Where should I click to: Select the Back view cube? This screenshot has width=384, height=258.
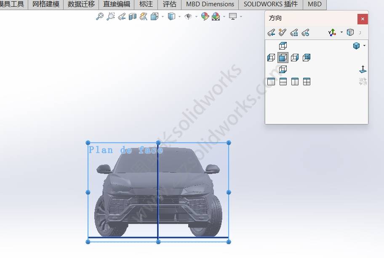tap(307, 58)
